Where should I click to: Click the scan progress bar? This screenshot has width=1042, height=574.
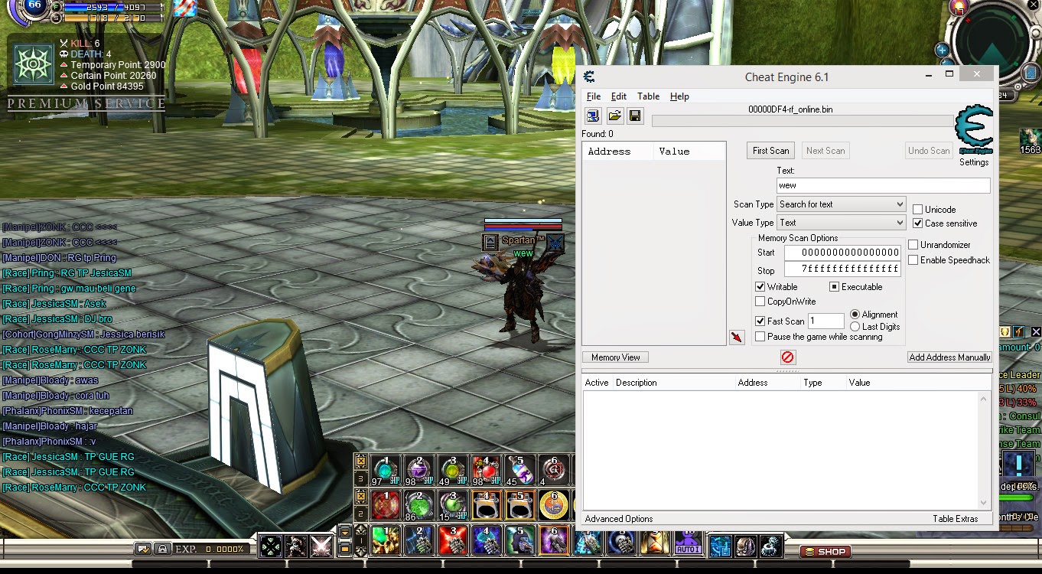click(803, 121)
